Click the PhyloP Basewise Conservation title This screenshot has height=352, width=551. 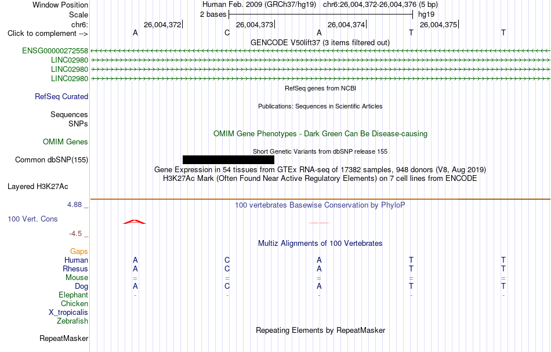320,205
